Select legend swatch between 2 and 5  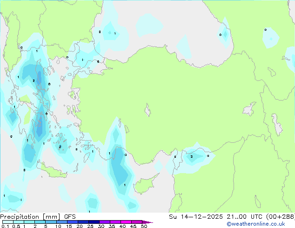click(x=40, y=222)
